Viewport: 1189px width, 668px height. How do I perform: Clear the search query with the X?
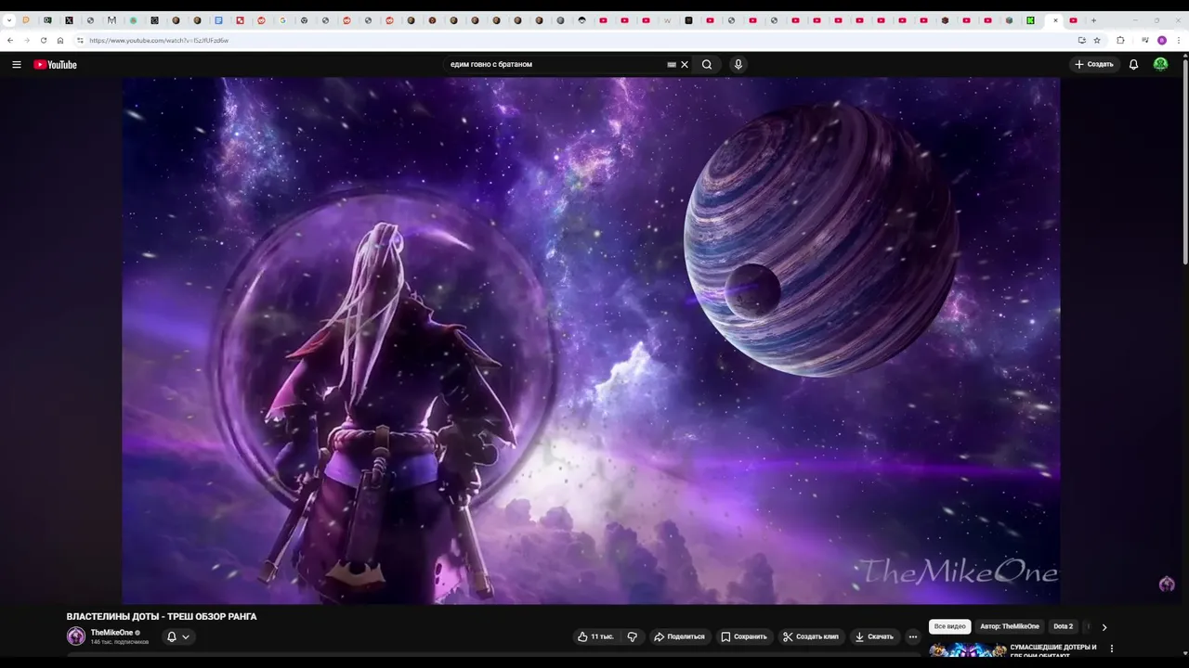(685, 65)
